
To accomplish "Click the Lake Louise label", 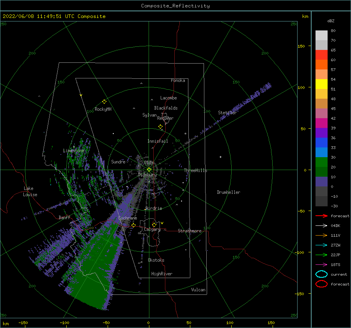I will tap(30, 191).
